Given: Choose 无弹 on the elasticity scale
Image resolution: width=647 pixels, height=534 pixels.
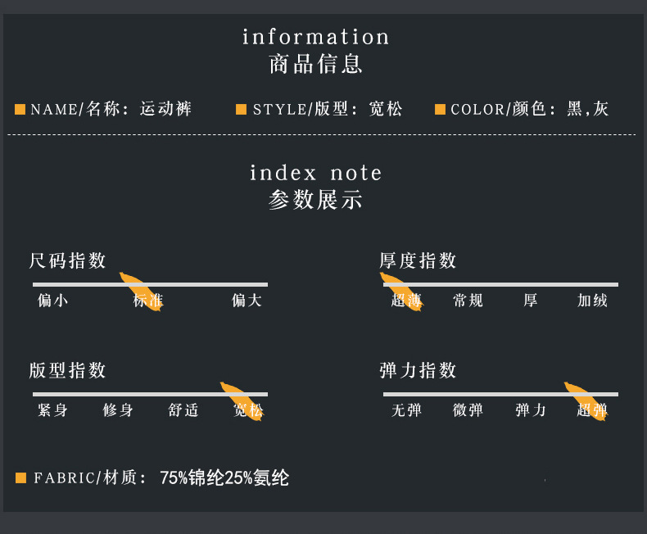Looking at the screenshot, I should click(406, 410).
